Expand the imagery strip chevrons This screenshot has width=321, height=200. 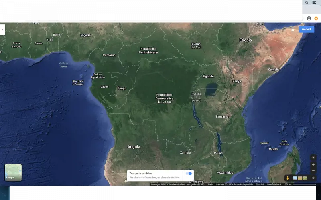pyautogui.click(x=313, y=178)
